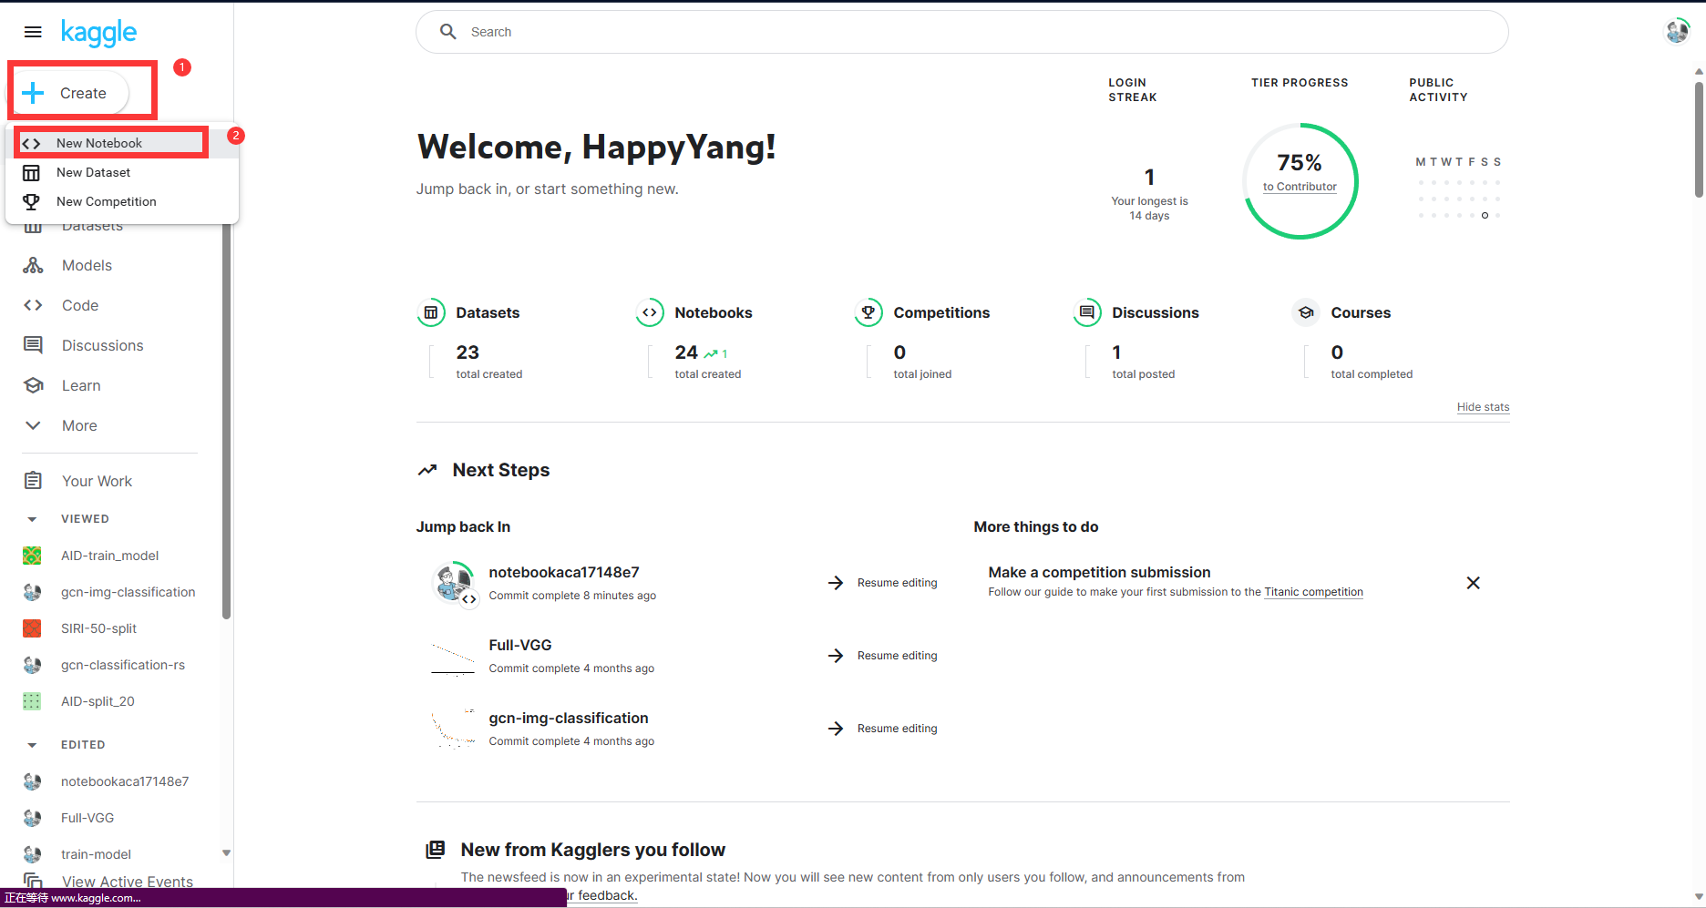Dismiss the competition submission suggestion
Image resolution: width=1706 pixels, height=908 pixels.
[x=1473, y=583]
